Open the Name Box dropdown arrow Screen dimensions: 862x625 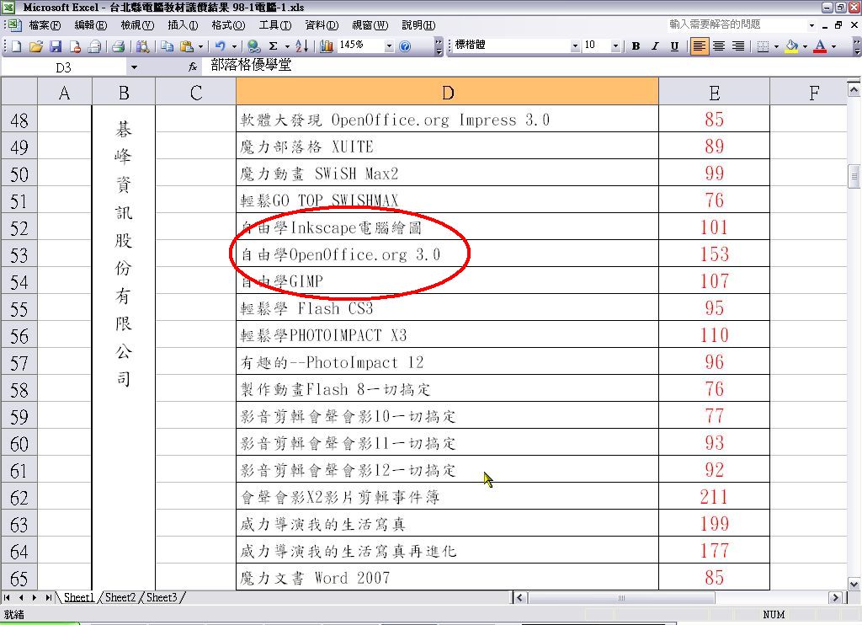(x=134, y=67)
